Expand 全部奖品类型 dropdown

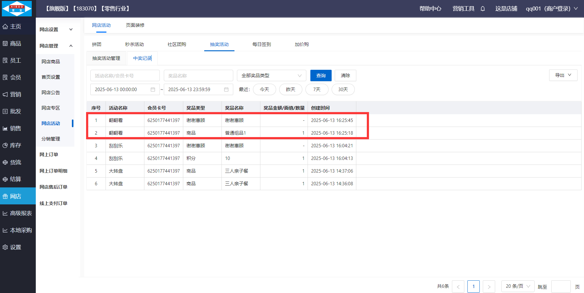pos(271,76)
